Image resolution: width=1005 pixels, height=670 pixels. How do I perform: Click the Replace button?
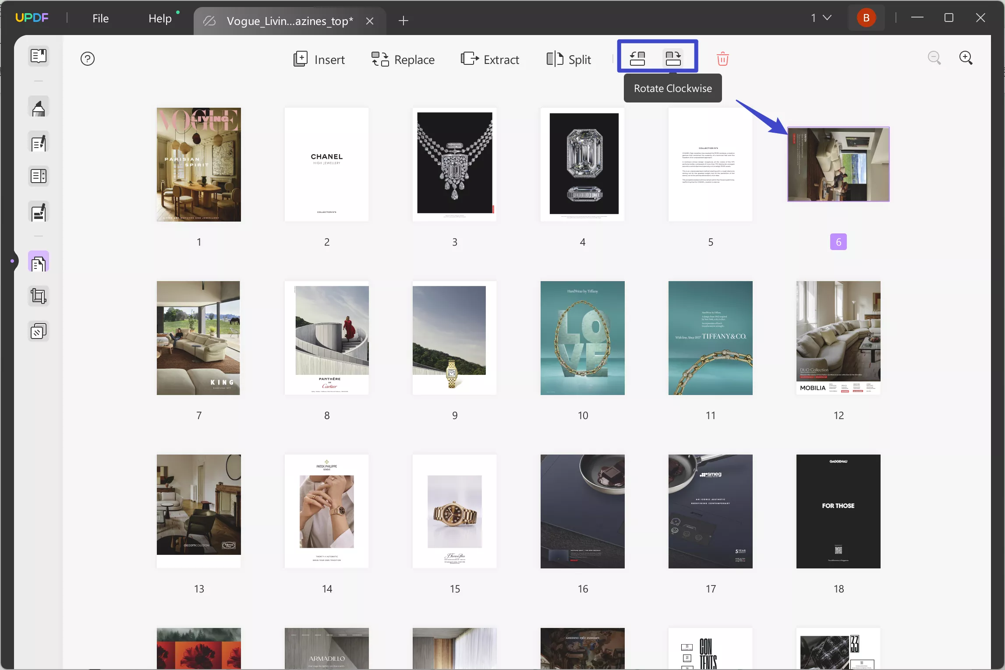tap(403, 59)
